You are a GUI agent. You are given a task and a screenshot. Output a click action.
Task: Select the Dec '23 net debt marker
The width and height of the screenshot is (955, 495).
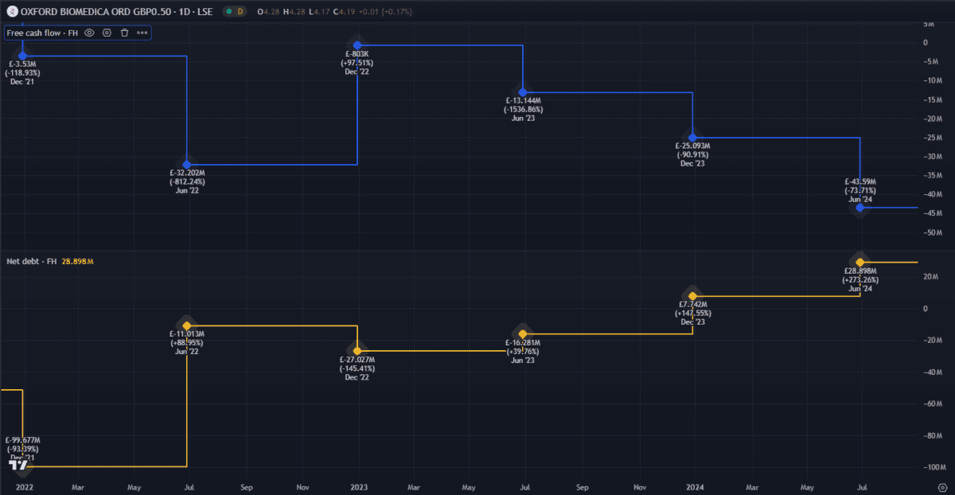click(x=692, y=296)
